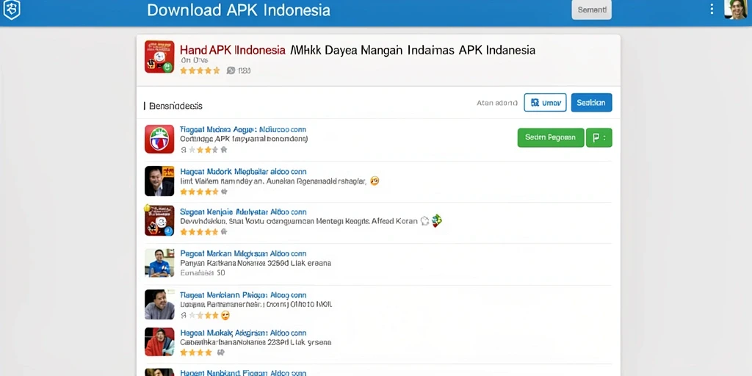Click the green-red badge icon after Afread Koran

[x=436, y=220]
